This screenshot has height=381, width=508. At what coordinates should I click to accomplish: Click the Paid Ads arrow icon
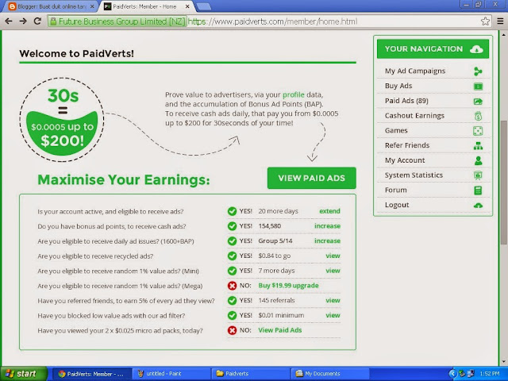(x=478, y=101)
